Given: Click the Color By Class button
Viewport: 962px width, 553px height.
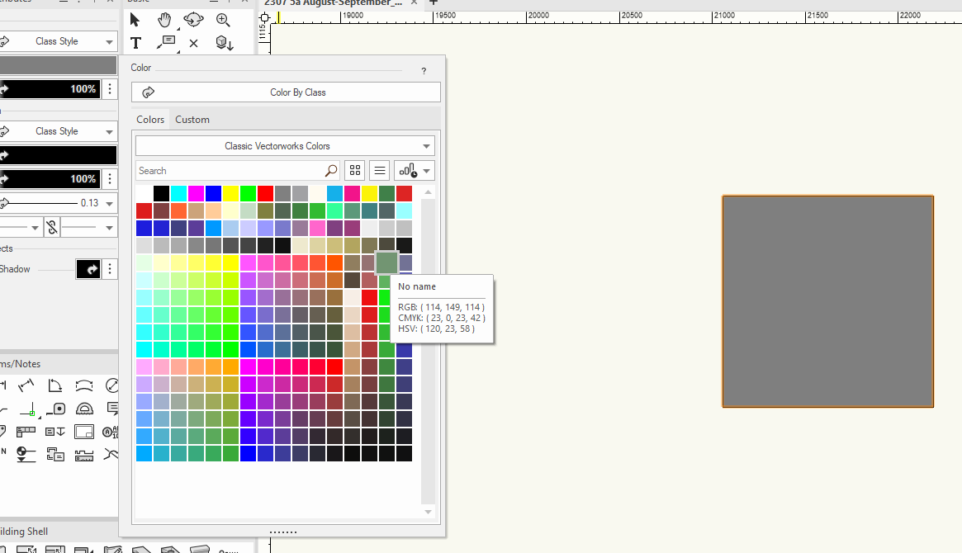Looking at the screenshot, I should 285,92.
